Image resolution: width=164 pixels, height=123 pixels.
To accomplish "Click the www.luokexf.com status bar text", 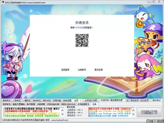I will pos(60,120).
